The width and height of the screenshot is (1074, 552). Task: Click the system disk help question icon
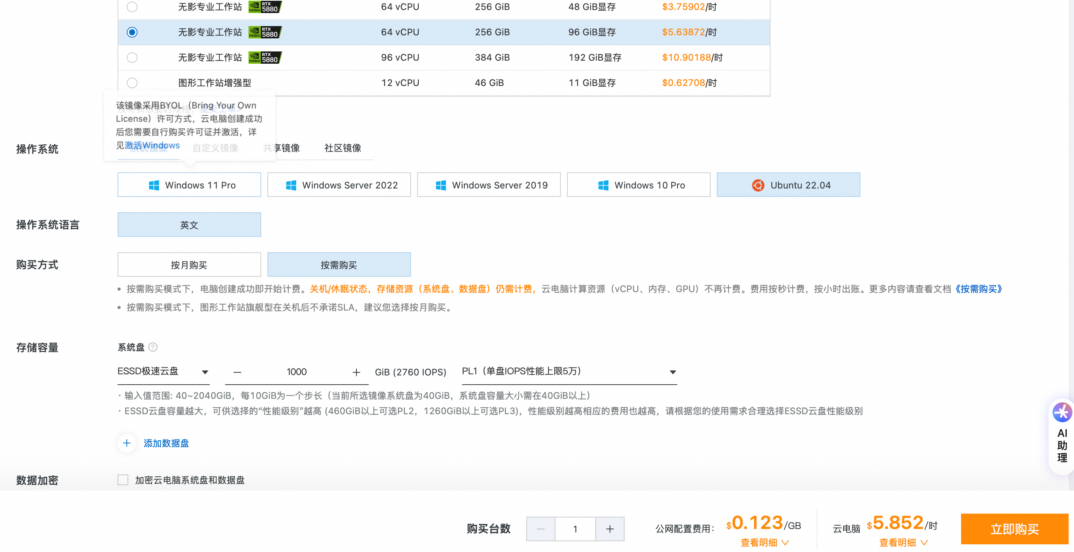coord(153,347)
